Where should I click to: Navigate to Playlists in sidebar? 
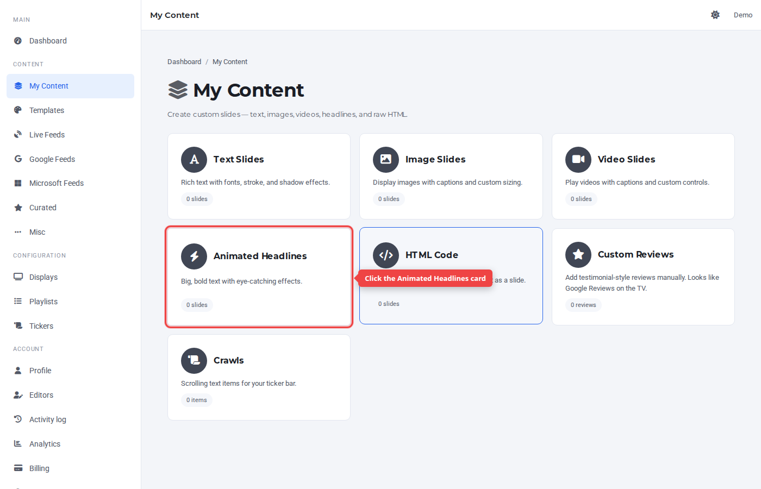(71, 302)
